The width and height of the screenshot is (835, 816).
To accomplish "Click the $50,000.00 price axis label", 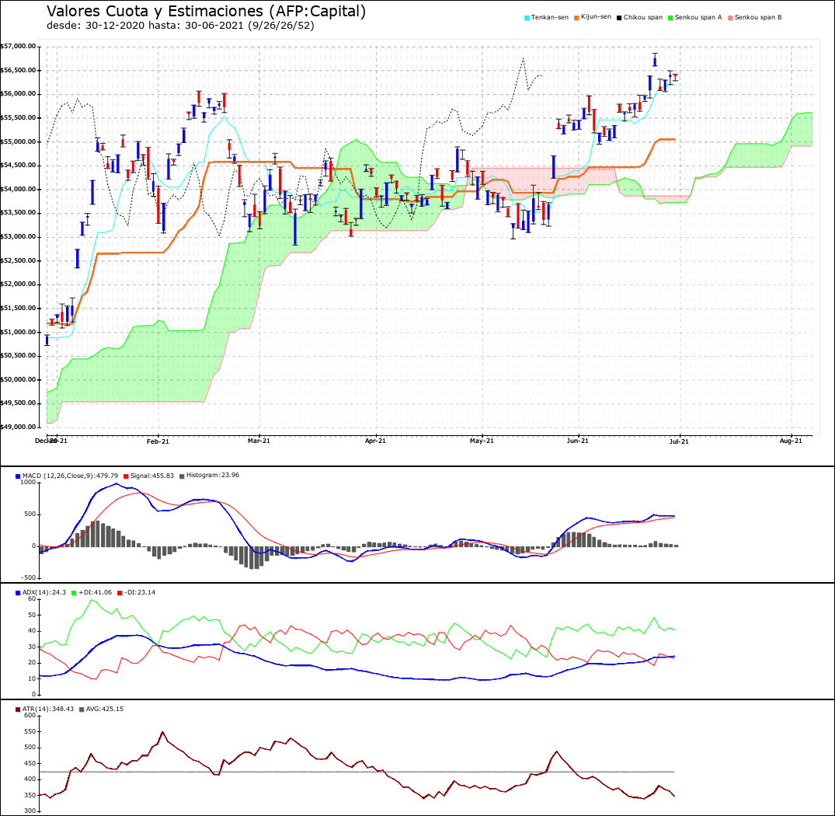I will tap(18, 379).
